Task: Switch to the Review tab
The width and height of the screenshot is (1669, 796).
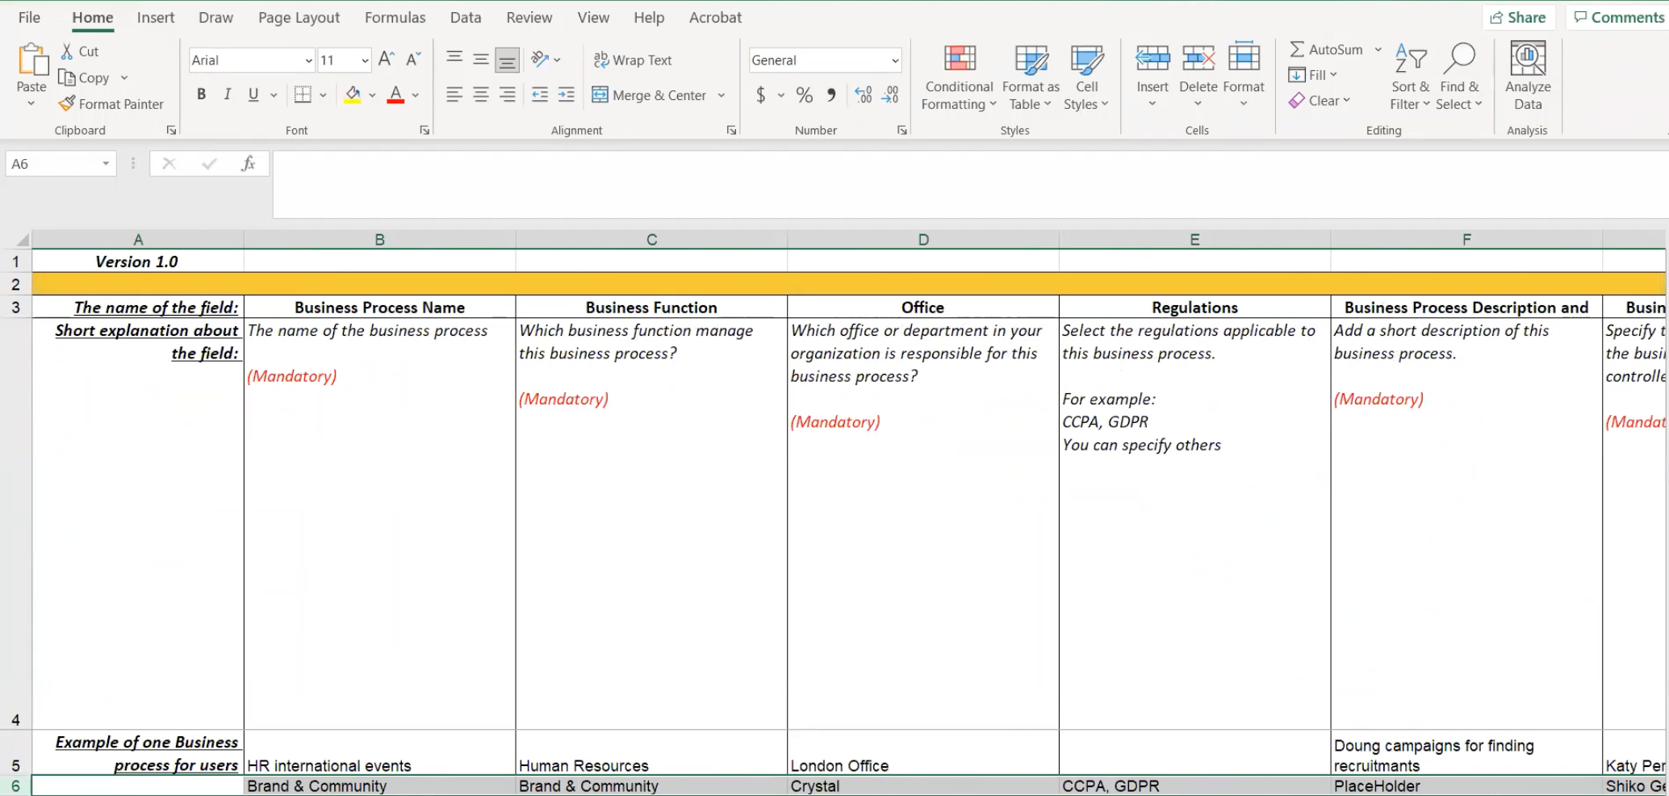Action: click(x=529, y=17)
